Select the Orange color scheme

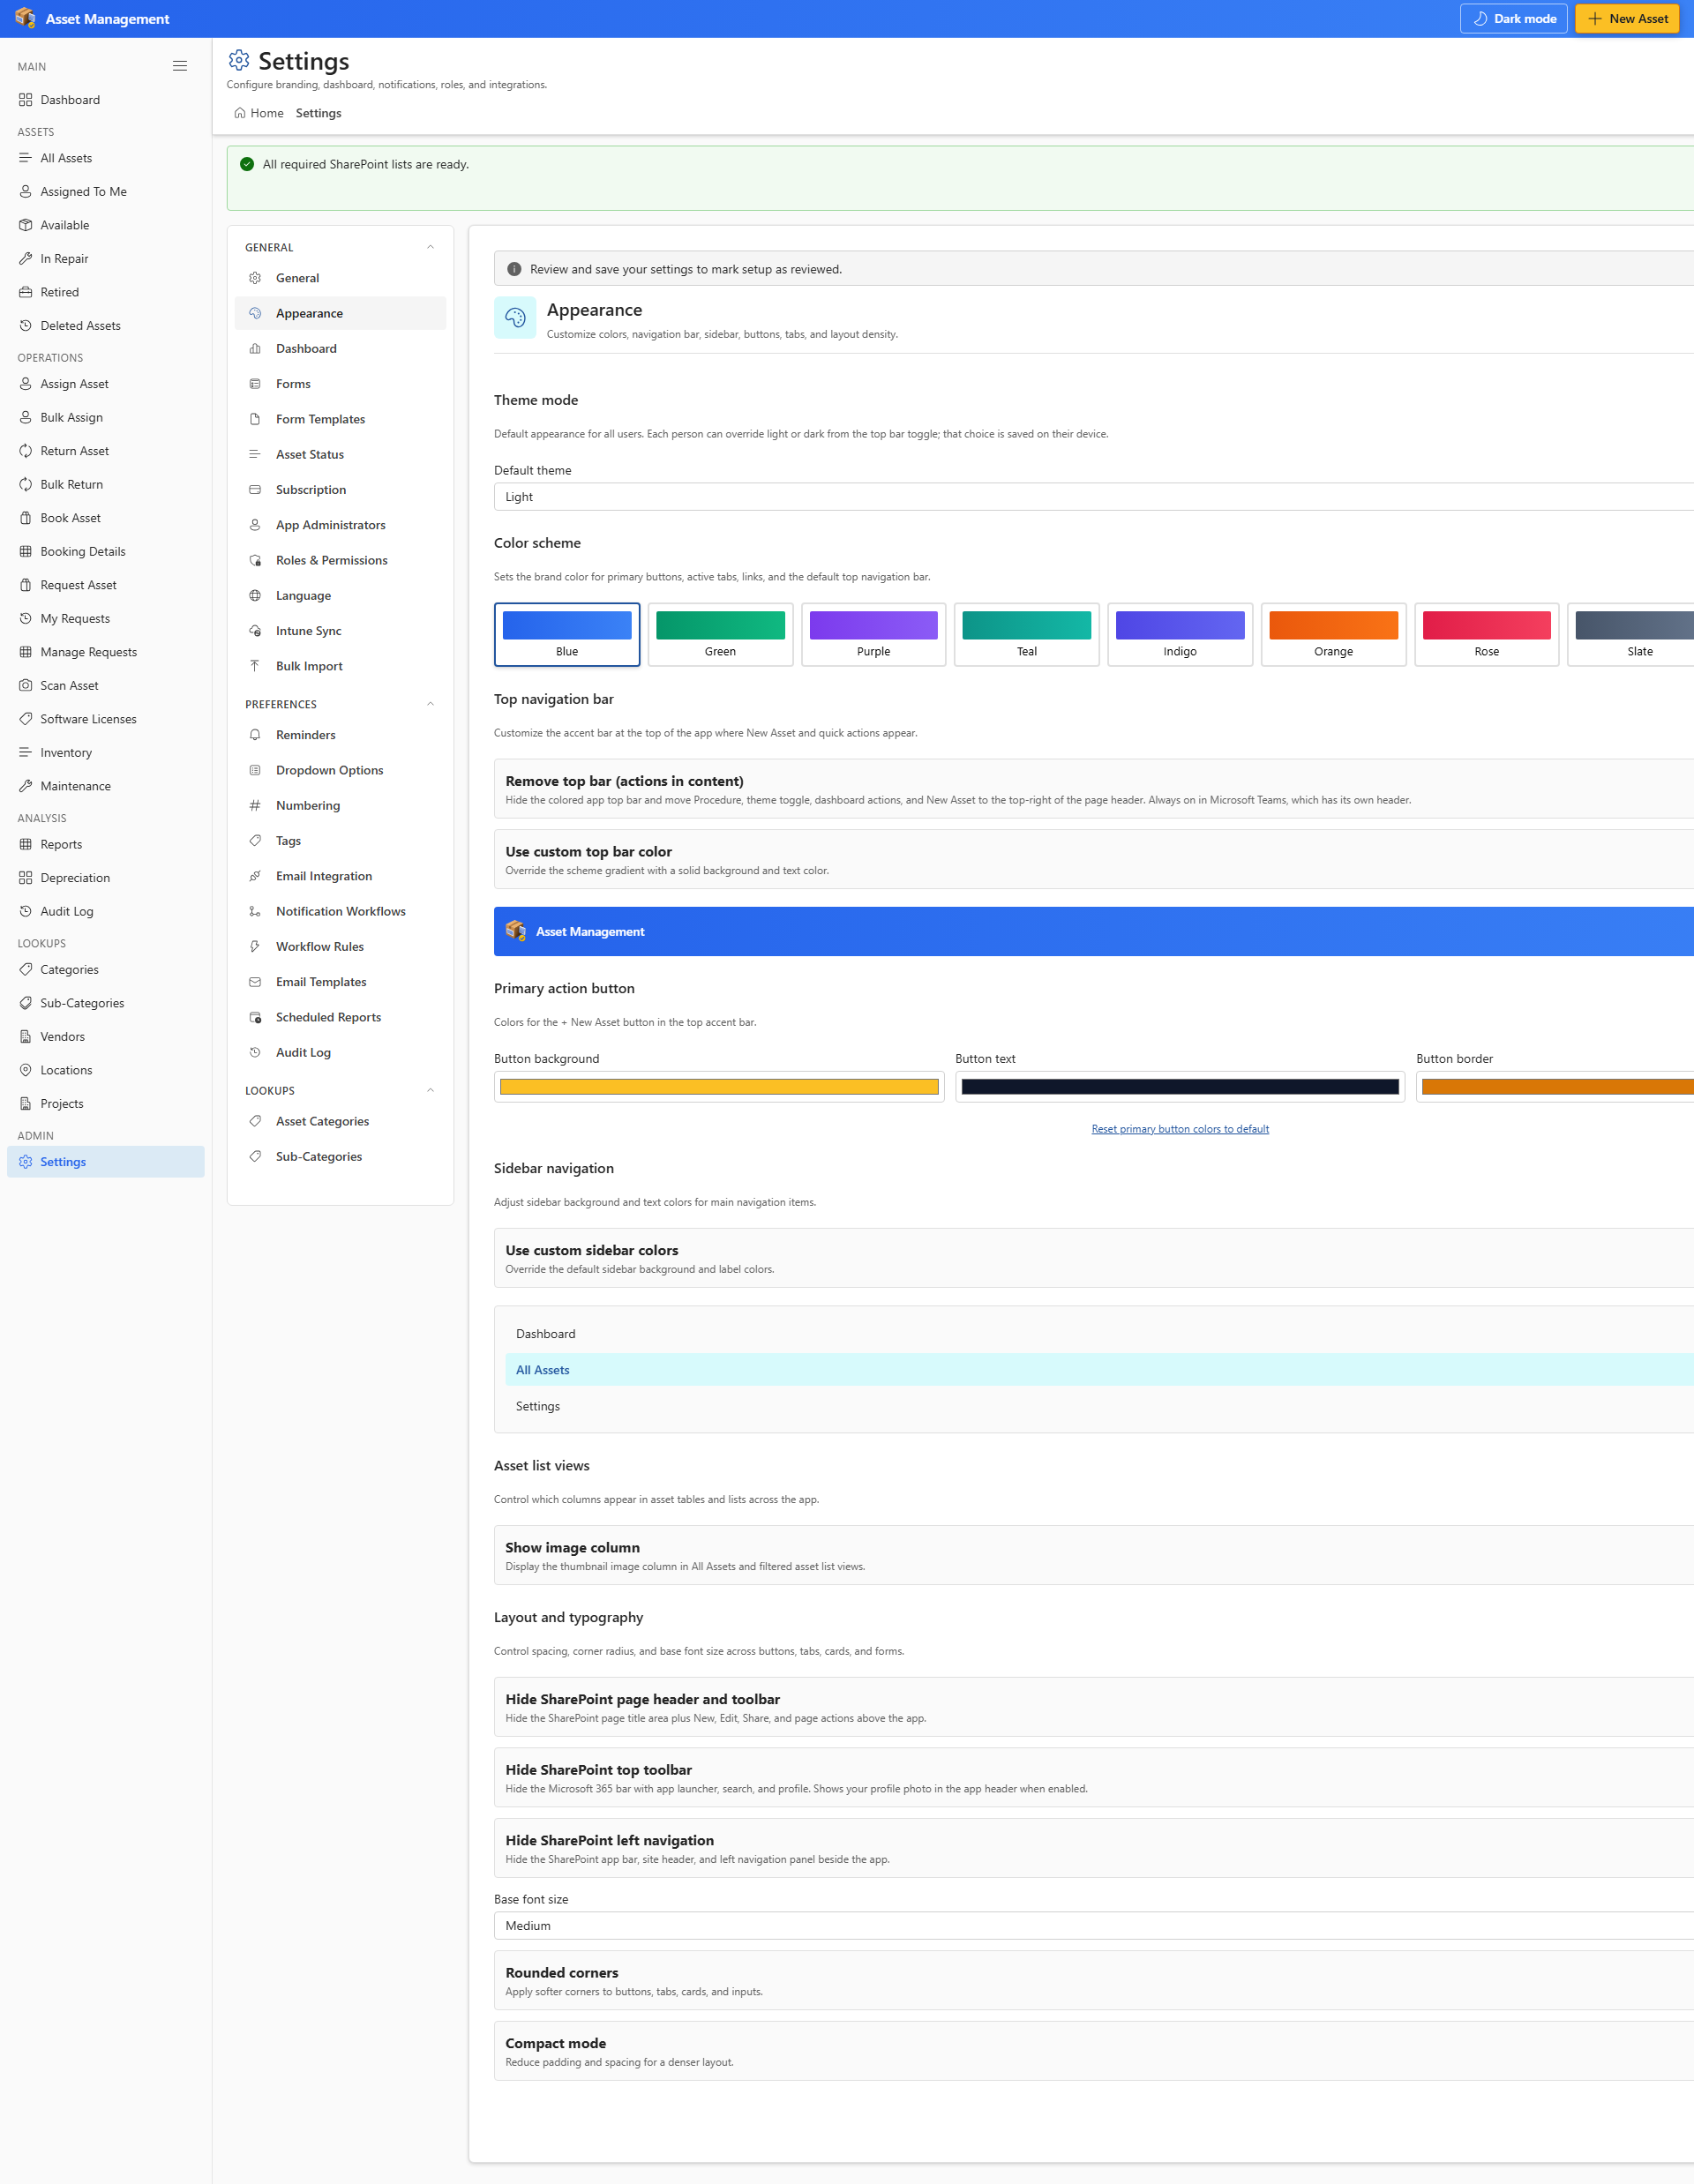click(1333, 634)
